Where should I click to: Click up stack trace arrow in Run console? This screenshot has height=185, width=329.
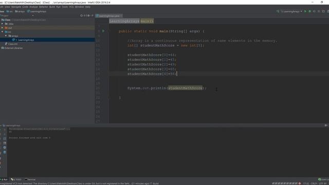coord(5,129)
